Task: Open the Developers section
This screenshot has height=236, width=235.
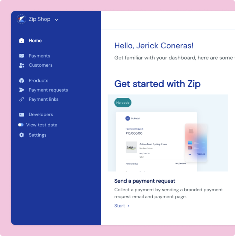Action: point(41,115)
